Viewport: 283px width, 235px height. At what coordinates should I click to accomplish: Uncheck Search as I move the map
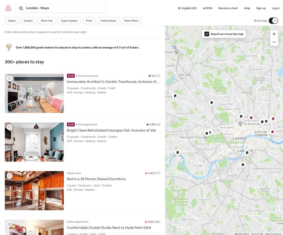[x=207, y=34]
